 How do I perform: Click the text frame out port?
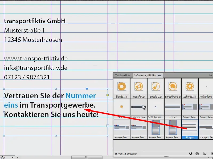click(108, 126)
